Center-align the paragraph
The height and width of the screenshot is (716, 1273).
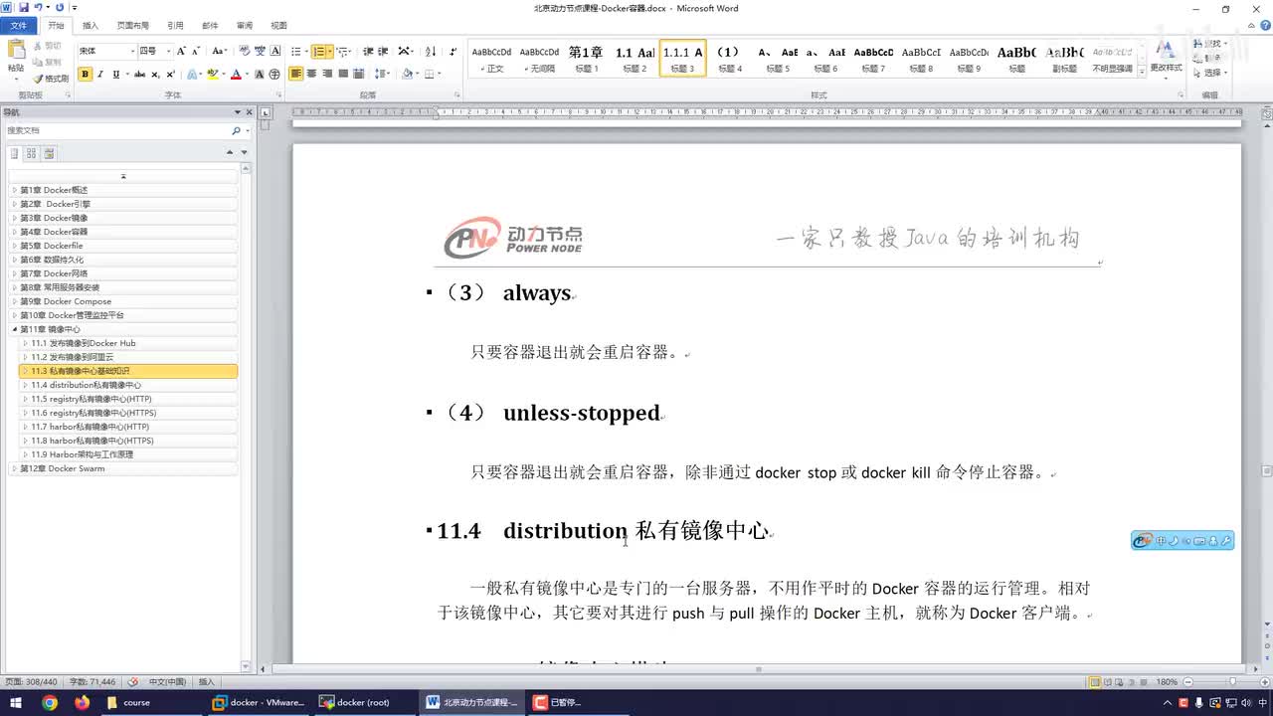312,75
